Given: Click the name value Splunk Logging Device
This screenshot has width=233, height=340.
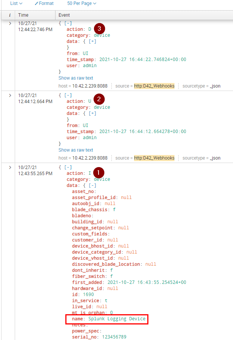Looking at the screenshot, I should [x=117, y=319].
